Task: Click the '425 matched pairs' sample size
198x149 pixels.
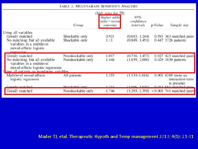Action: pos(179,56)
